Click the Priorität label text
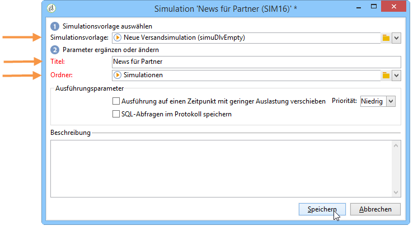Screen dimensions: 418x235 [x=344, y=101]
